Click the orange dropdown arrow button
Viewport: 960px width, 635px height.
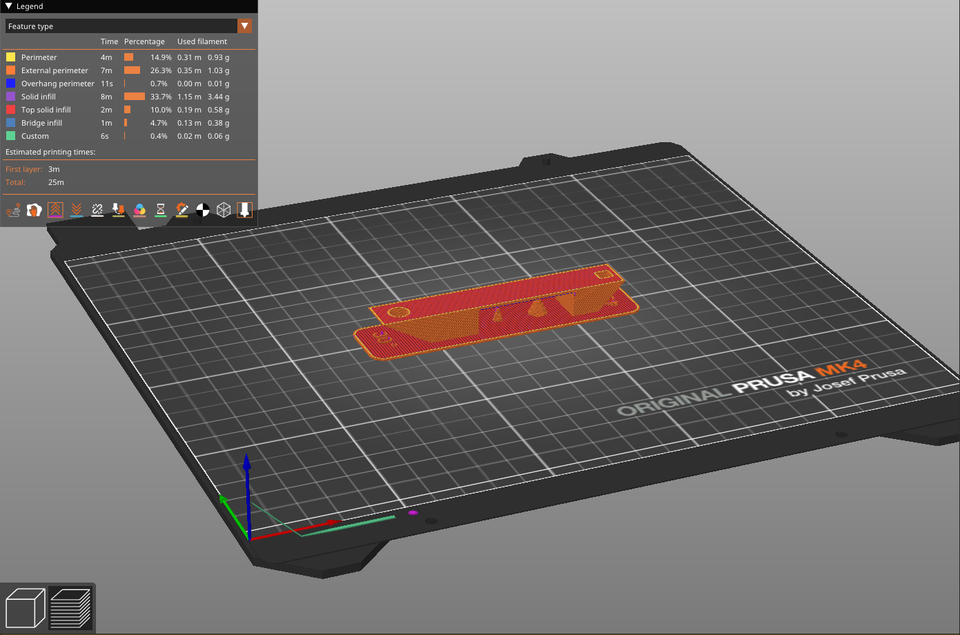244,26
